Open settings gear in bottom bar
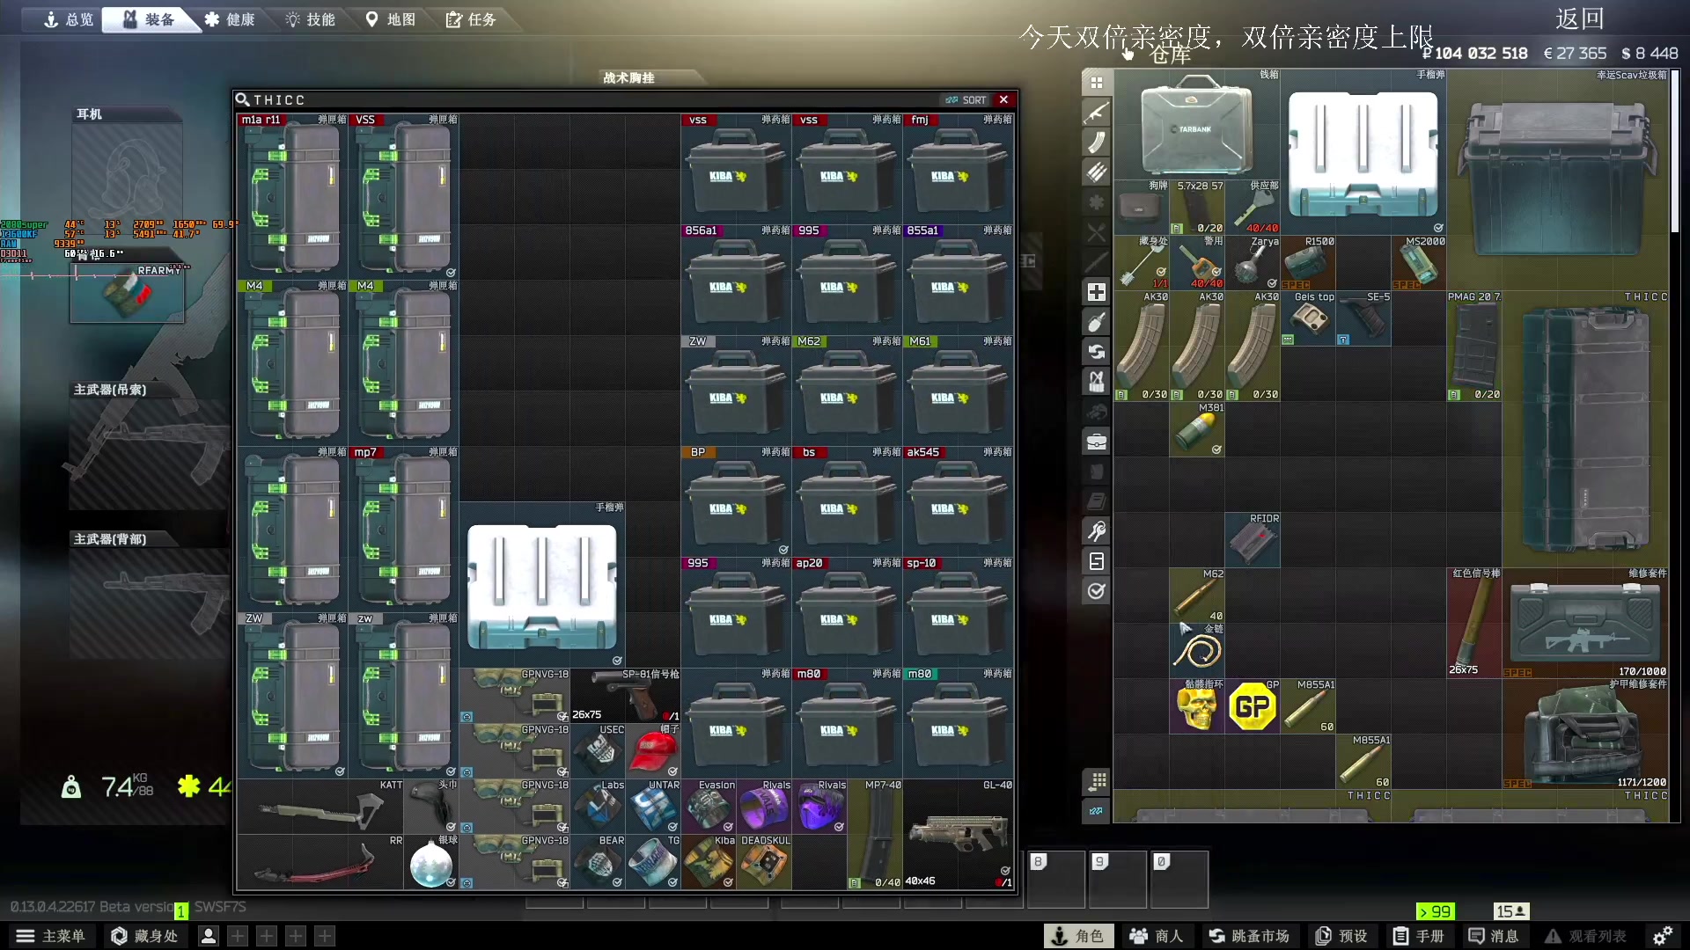Screen dimensions: 1690x950 pyautogui.click(x=1662, y=936)
